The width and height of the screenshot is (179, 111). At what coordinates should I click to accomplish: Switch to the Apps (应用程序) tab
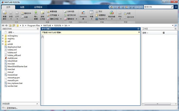point(38,7)
